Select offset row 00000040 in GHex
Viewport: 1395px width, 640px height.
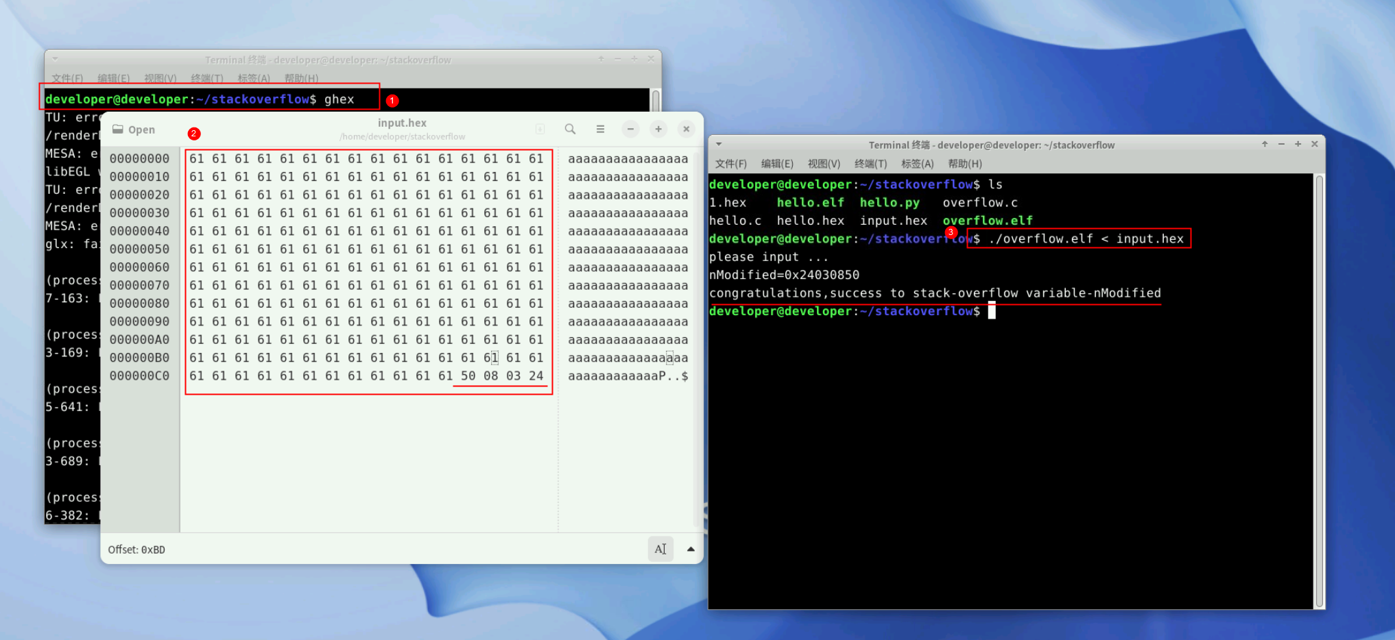click(x=139, y=231)
